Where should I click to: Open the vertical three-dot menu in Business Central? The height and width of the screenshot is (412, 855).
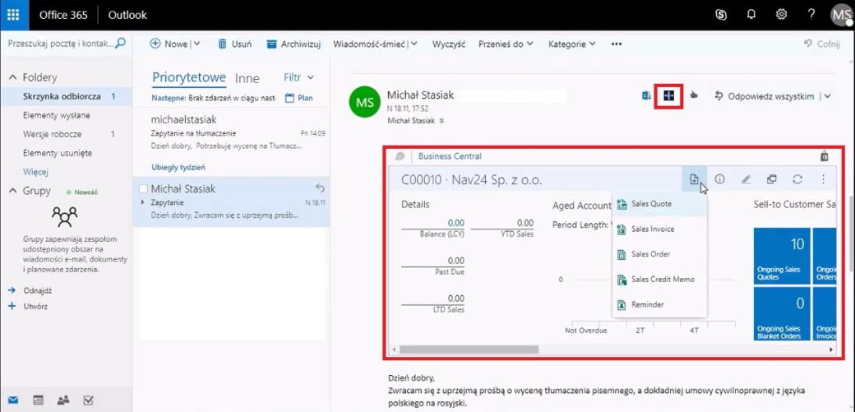824,179
